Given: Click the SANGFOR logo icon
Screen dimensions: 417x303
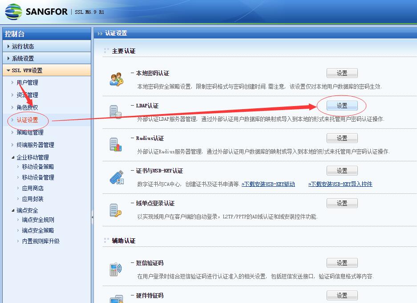Looking at the screenshot, I should point(13,12).
